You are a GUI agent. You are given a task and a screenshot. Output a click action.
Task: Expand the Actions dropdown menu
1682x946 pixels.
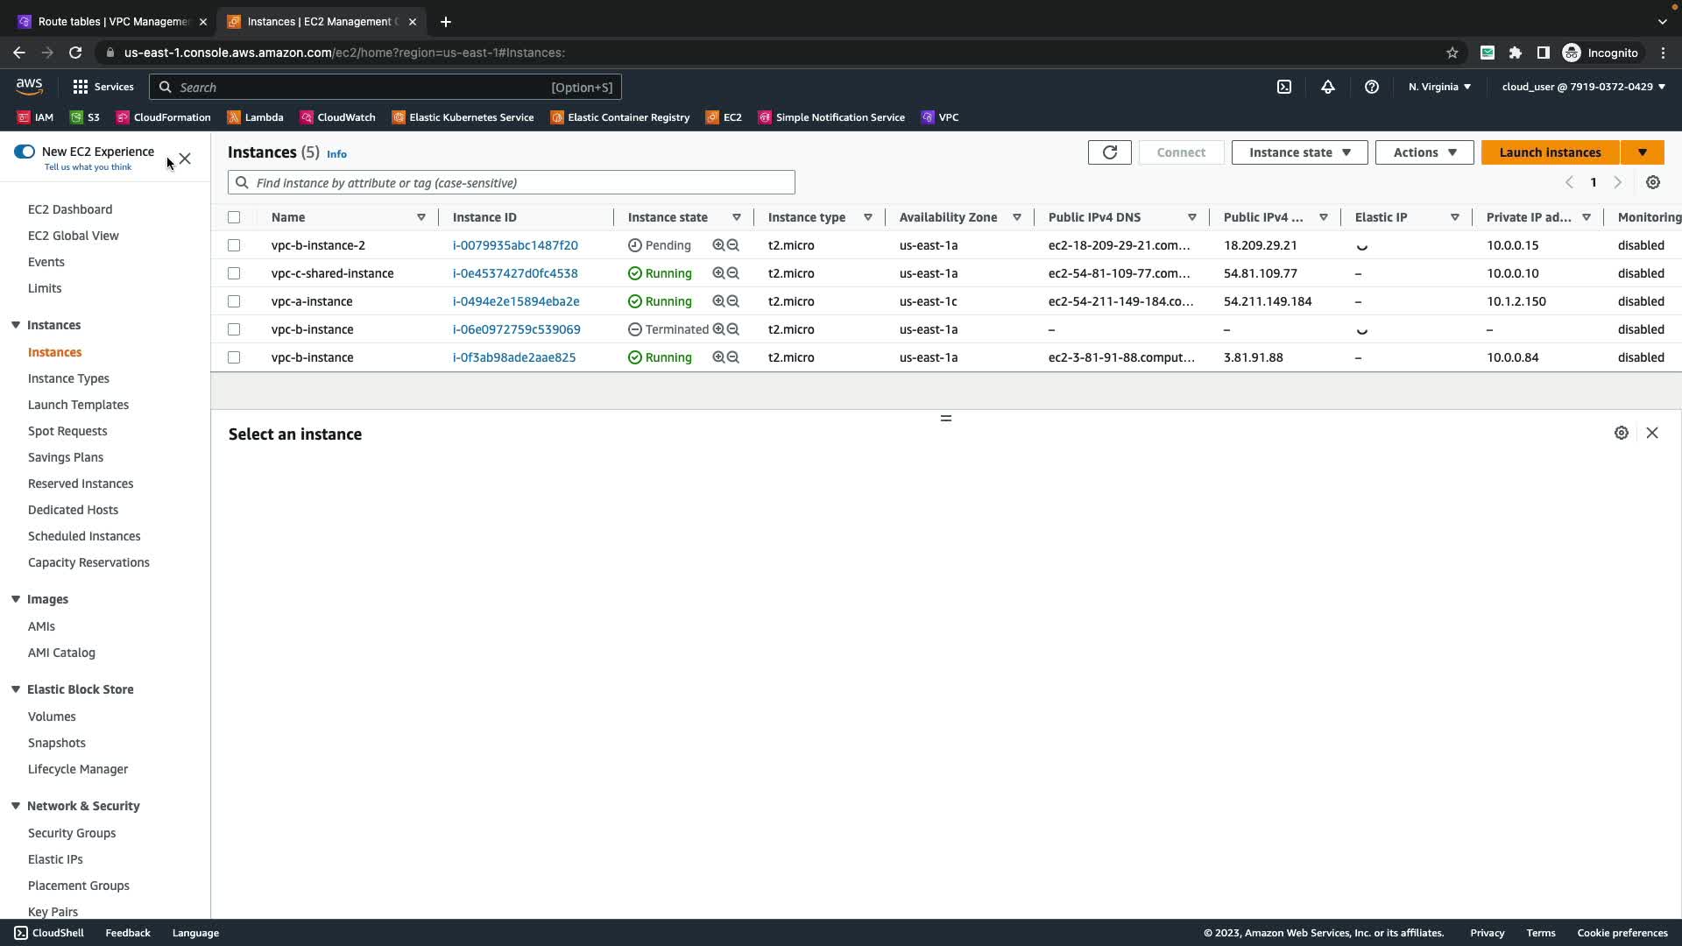coord(1424,152)
